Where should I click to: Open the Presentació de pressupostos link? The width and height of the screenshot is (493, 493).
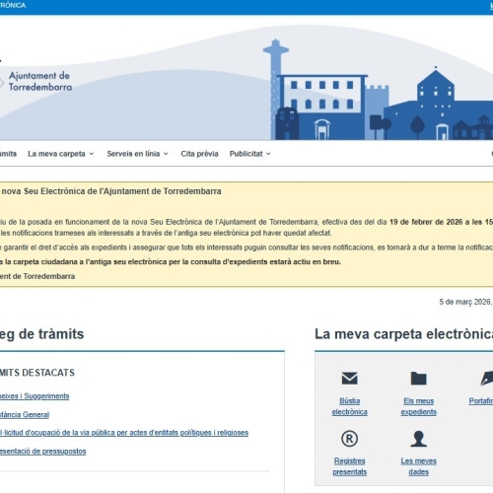[x=43, y=452]
